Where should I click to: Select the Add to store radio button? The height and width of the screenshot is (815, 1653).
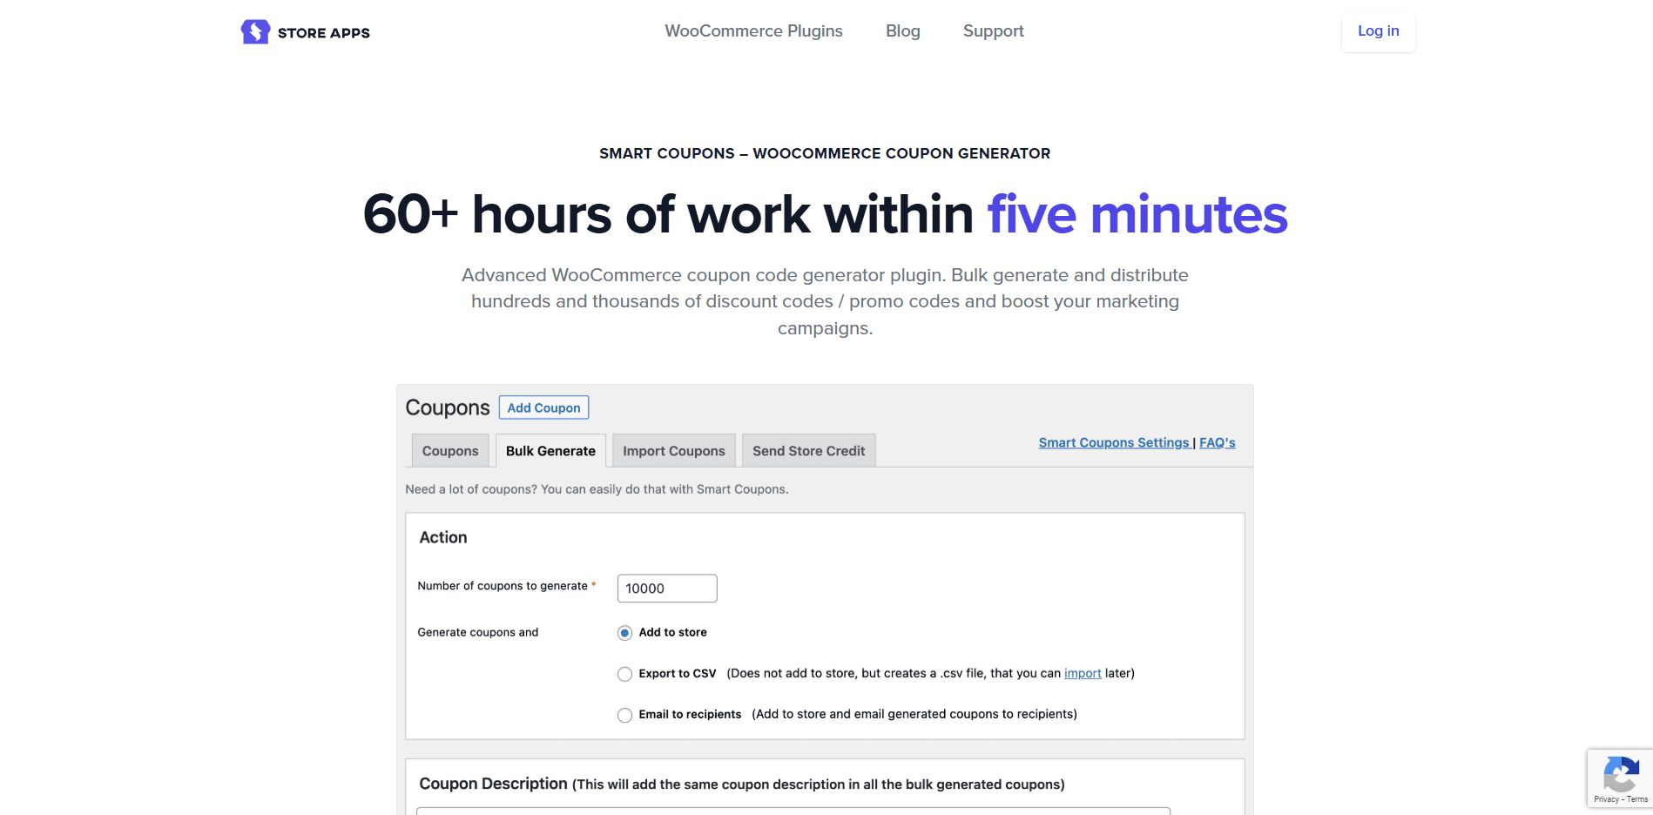click(624, 633)
